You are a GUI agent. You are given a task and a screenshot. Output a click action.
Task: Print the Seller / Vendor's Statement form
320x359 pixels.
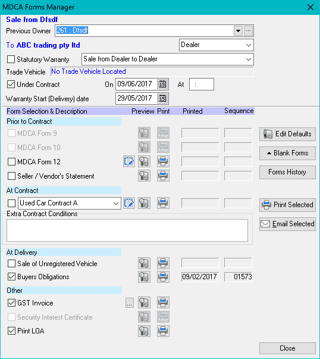[163, 176]
